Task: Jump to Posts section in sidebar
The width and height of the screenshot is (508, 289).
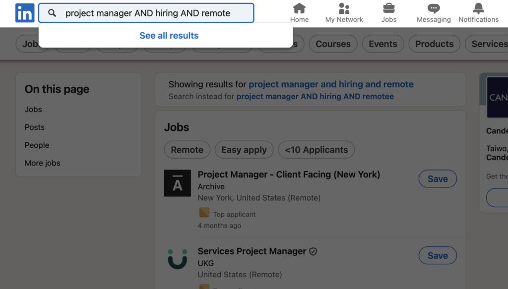Action: point(35,127)
